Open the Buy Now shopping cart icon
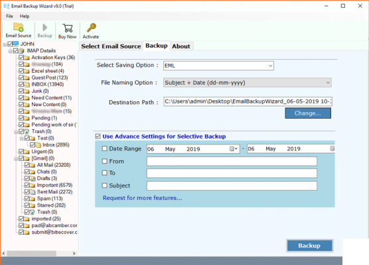This screenshot has height=265, width=369. (x=68, y=28)
